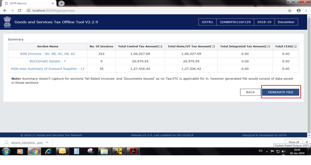Open the Chrome three-dot menu

(307, 10)
